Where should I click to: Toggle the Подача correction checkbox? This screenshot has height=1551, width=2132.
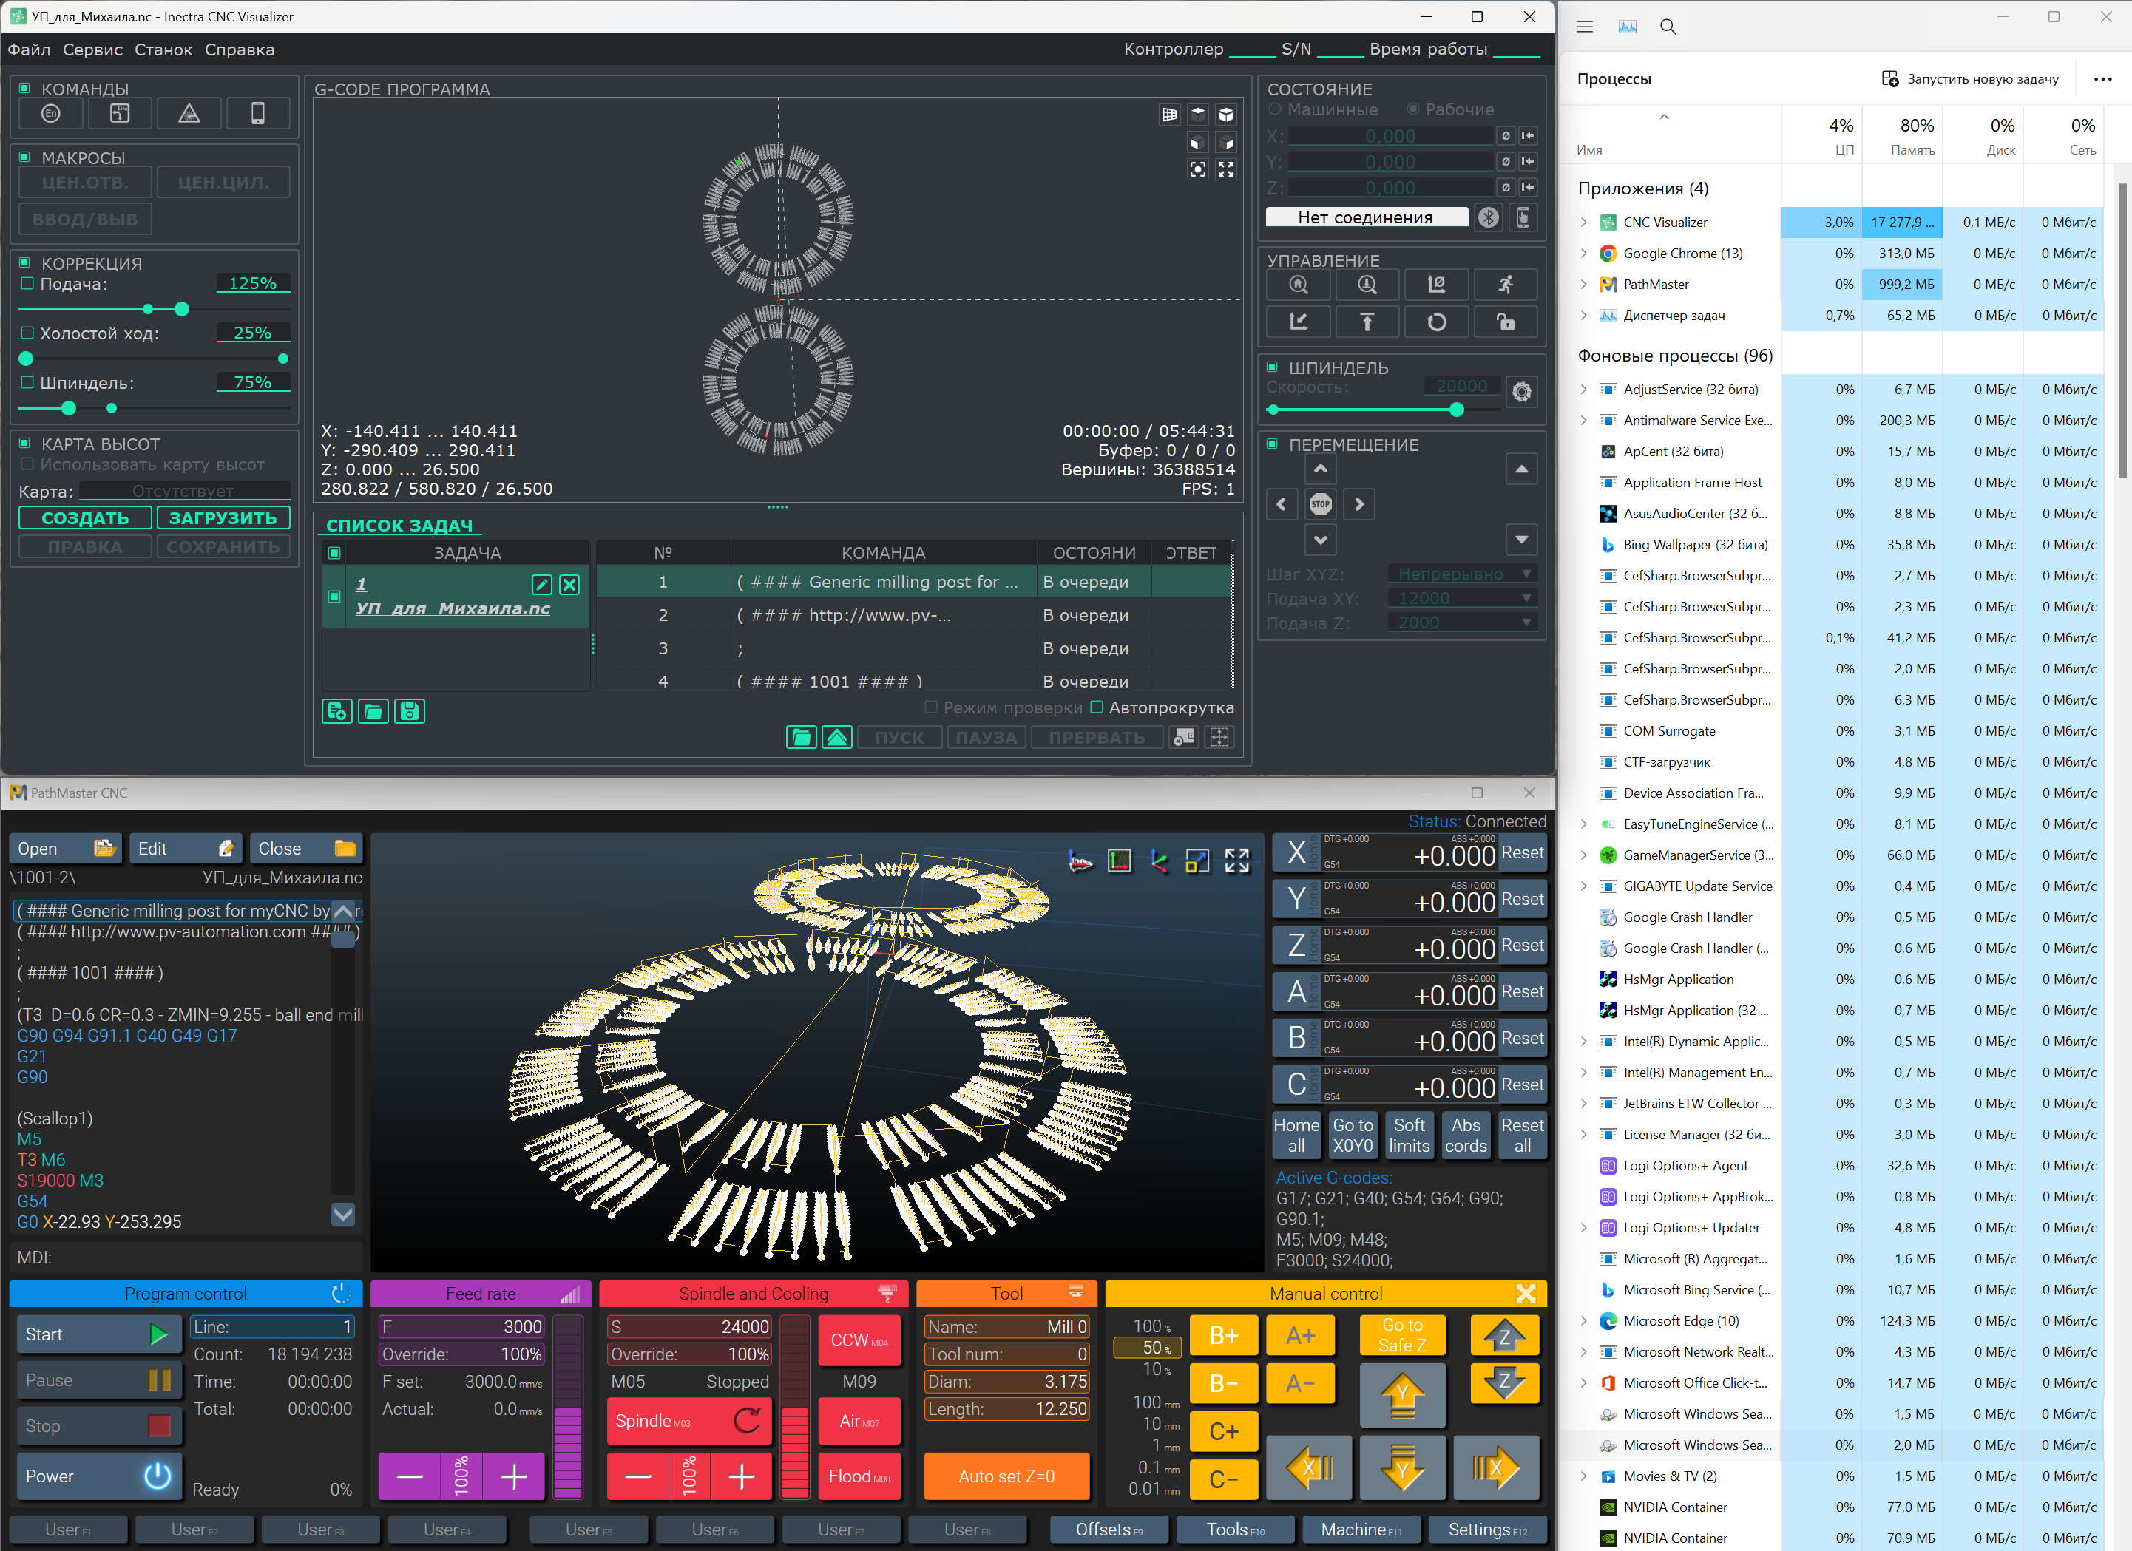pos(27,283)
